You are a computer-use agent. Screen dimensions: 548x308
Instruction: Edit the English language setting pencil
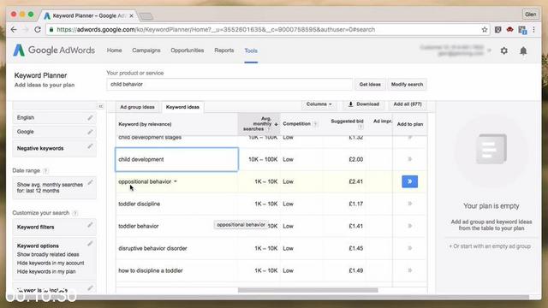(90, 118)
